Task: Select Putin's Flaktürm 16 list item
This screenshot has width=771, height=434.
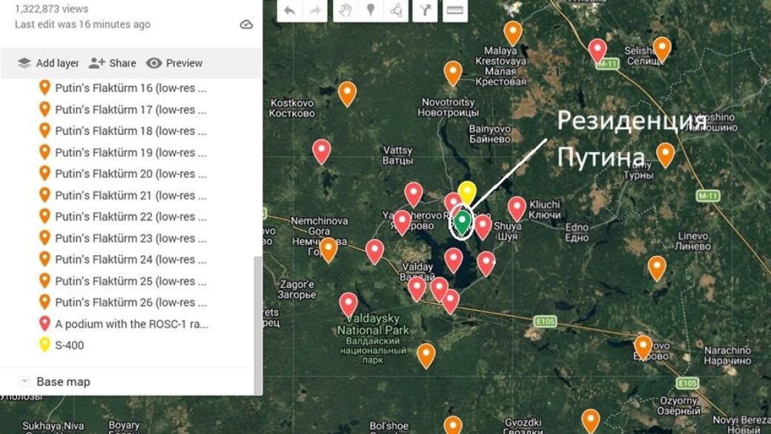Action: (130, 88)
